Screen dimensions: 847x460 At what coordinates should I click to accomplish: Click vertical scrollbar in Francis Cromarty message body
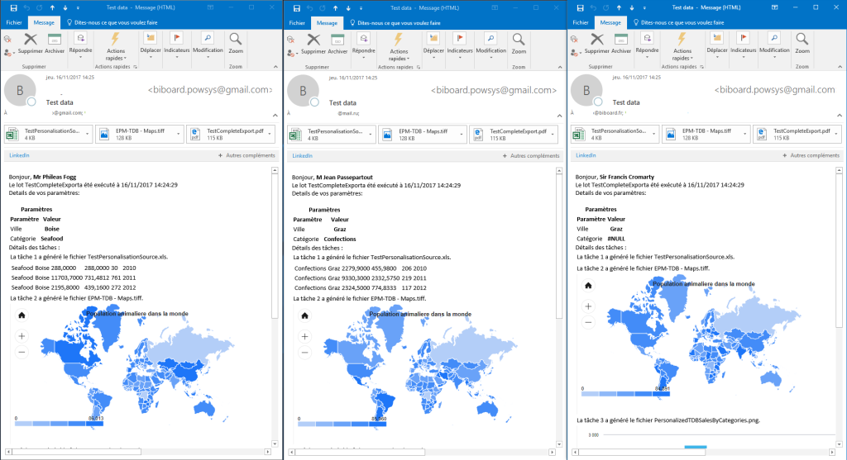pos(839,251)
